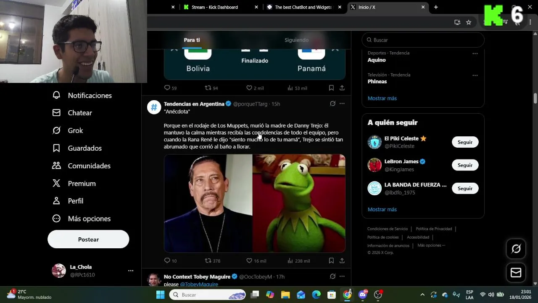Show hidden icons chevron in system tray
Viewport: 538px width, 303px height.
coord(422,295)
